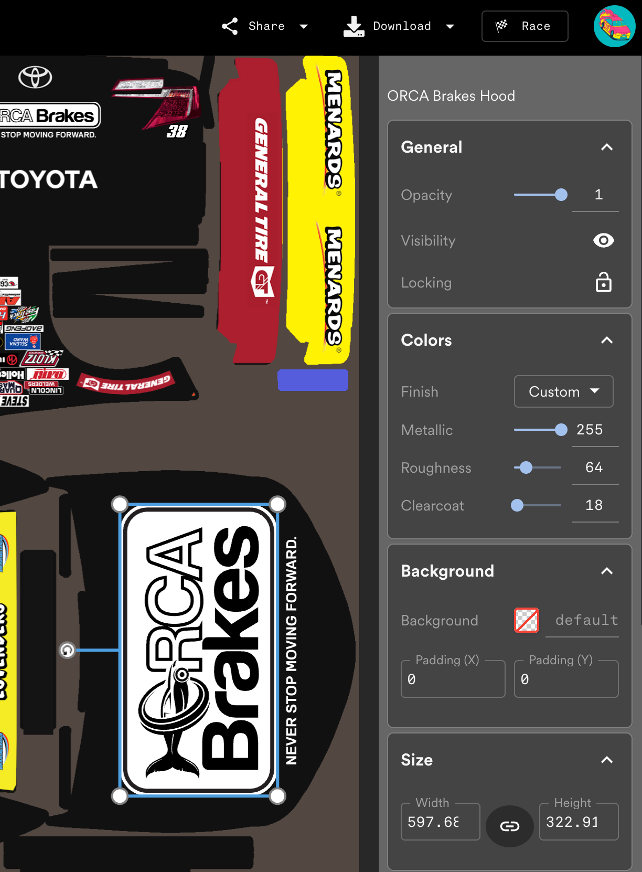
Task: Click the Opacity value field
Action: tap(595, 195)
